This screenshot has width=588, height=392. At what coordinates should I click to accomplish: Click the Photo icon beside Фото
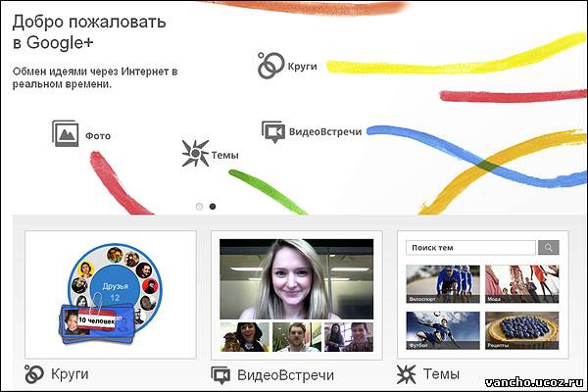[66, 133]
